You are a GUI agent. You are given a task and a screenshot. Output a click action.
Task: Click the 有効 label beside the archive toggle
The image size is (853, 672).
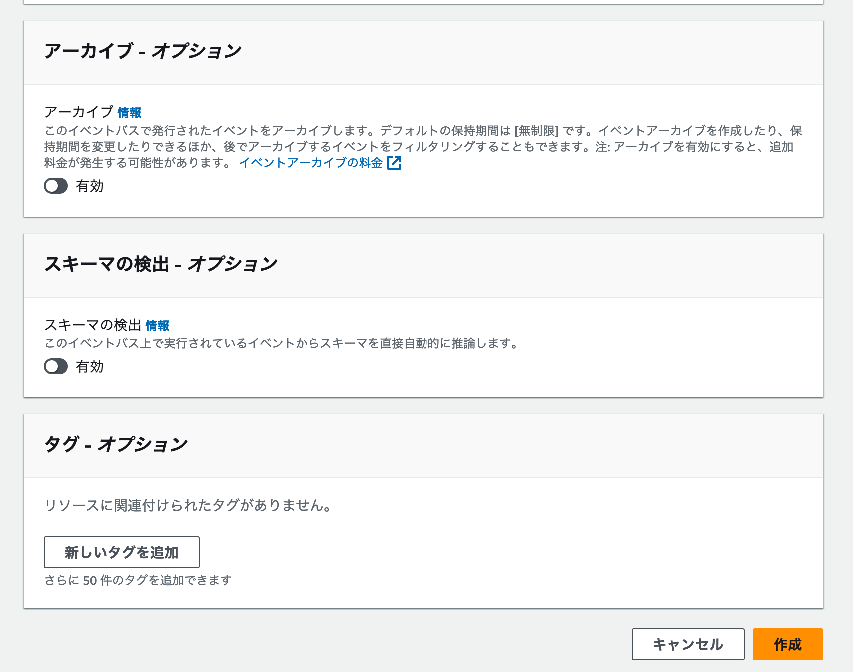[89, 186]
